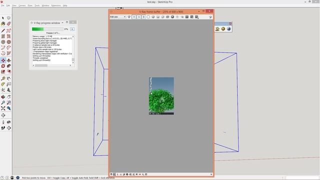This screenshot has height=180, width=320.
Task: Select the Protractor tool
Action: point(3,84)
